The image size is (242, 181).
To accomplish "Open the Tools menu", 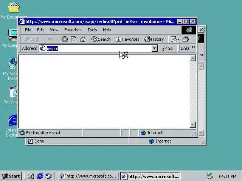I will point(92,30).
